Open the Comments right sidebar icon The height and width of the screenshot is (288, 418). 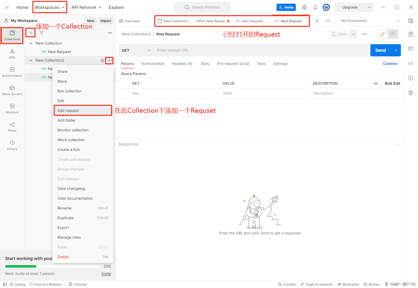click(411, 49)
